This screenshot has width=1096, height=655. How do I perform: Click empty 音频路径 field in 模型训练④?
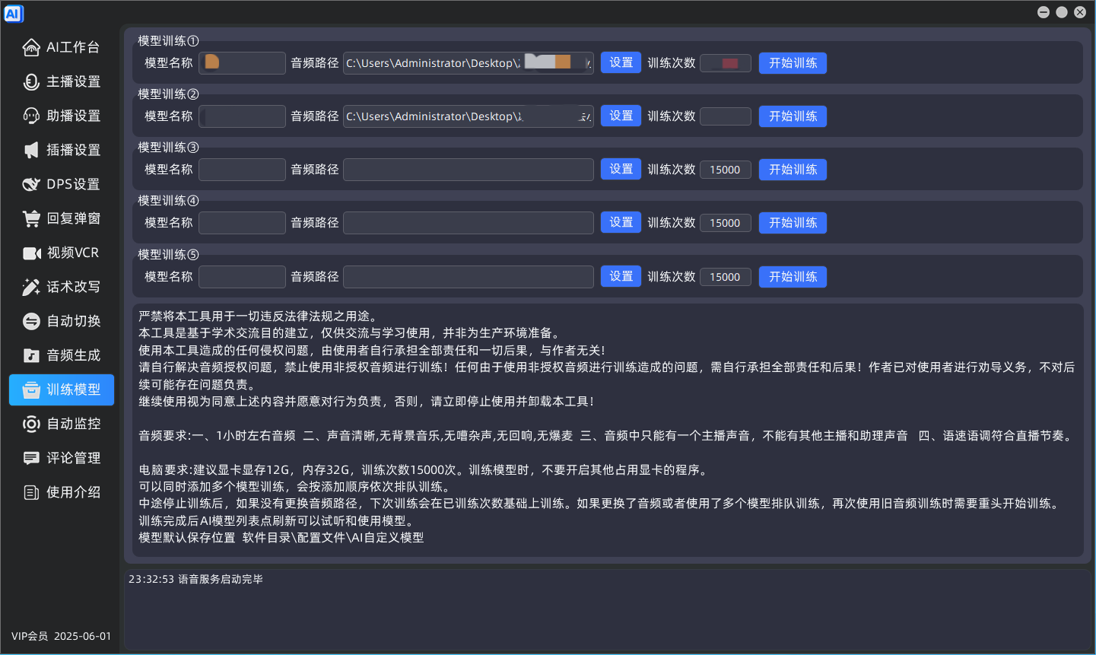click(469, 223)
